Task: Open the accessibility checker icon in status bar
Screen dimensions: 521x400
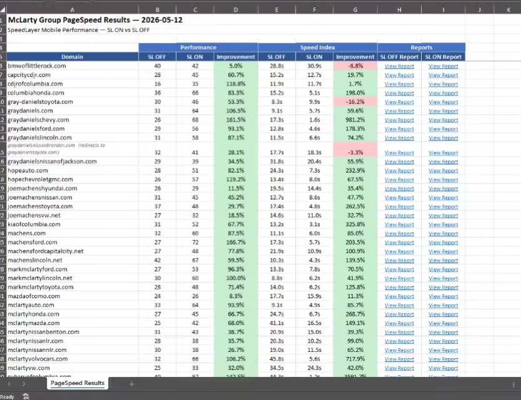Action: click(x=26, y=396)
